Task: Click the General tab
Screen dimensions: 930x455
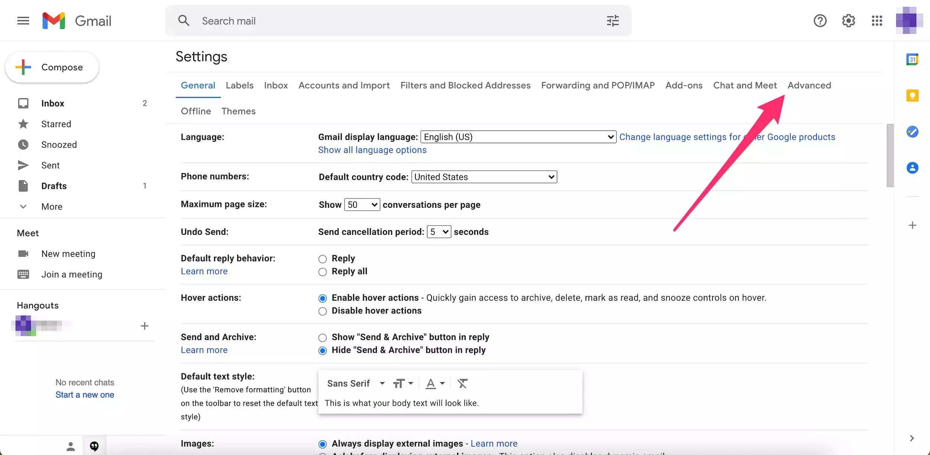Action: 198,85
